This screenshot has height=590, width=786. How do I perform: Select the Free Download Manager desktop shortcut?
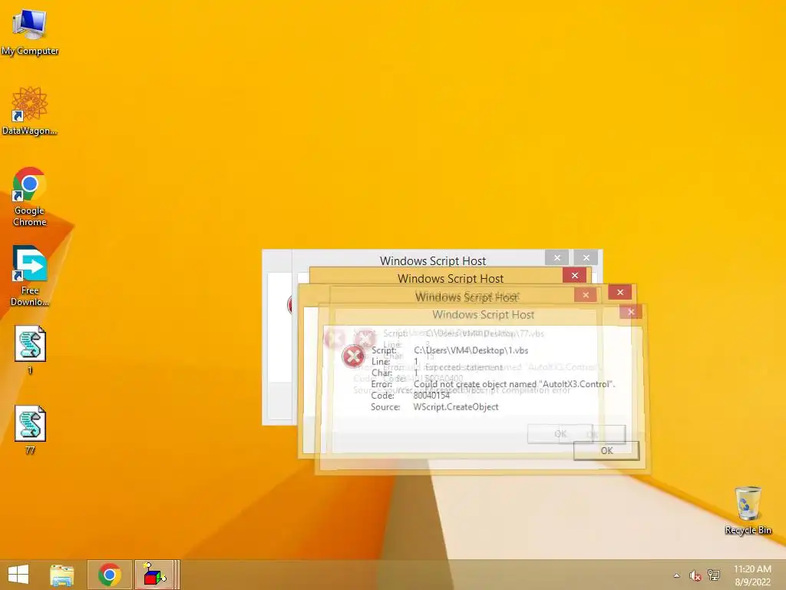30,277
